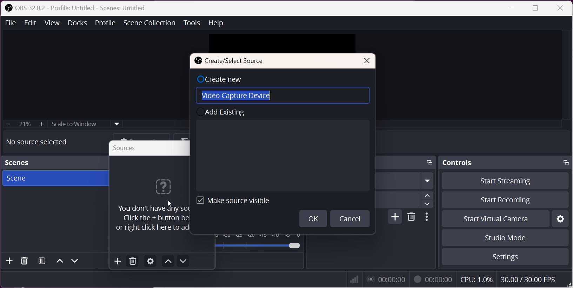Open Settings from Controls panel
573x288 pixels.
click(505, 257)
